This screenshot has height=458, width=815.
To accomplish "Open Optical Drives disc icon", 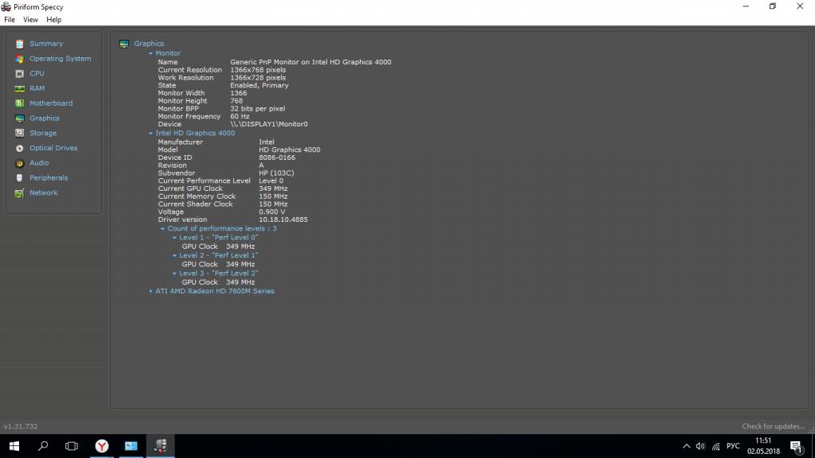I will (20, 148).
